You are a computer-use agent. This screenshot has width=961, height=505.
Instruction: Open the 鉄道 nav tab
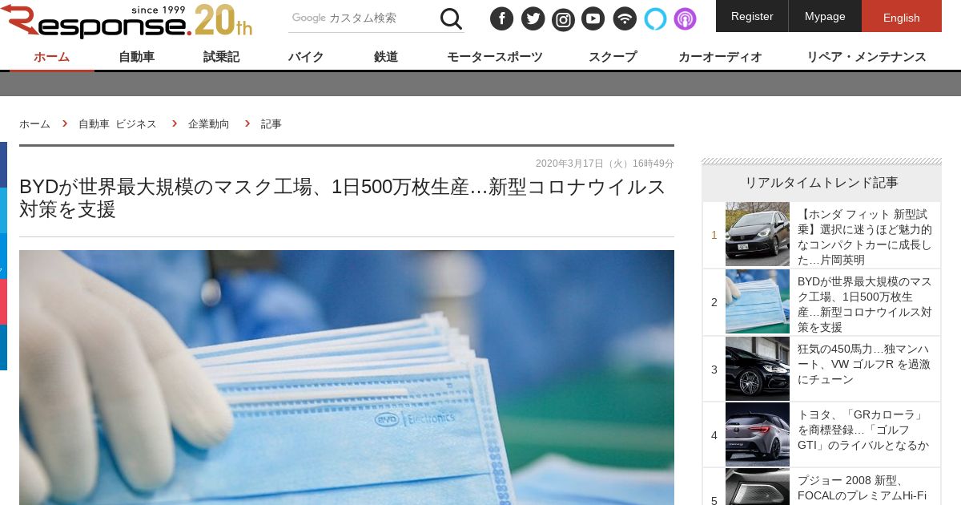pyautogui.click(x=386, y=57)
